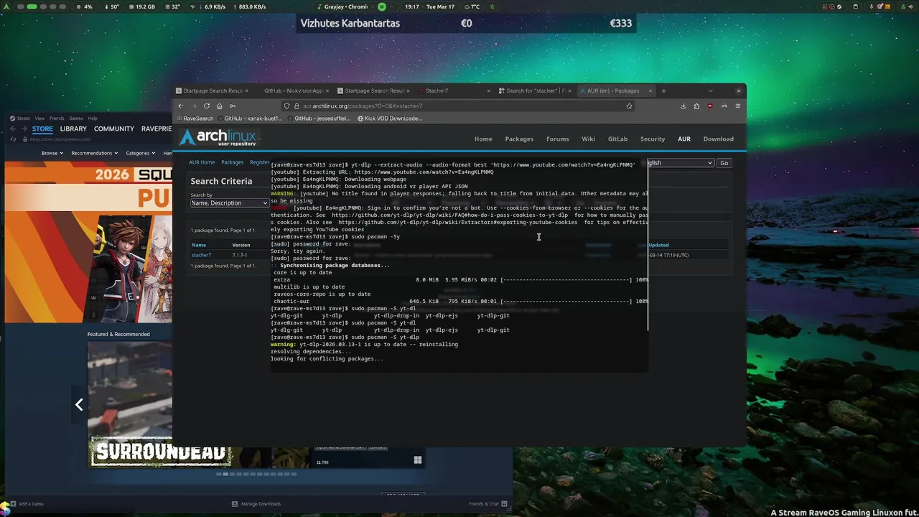Click the Firefox URL address bar

[459, 106]
